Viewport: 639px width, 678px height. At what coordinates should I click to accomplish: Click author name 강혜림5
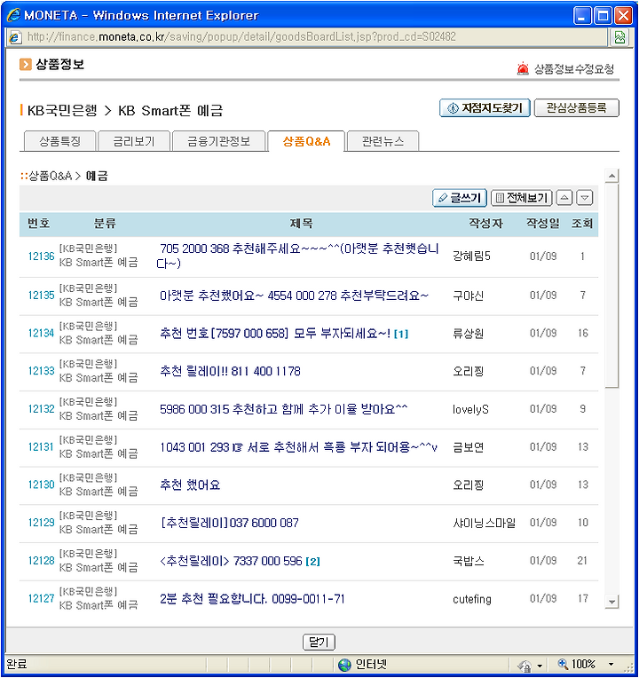coord(471,256)
